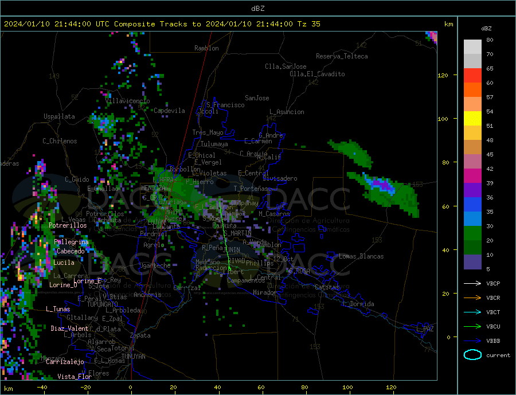Click the L_PAZ label
The width and height of the screenshot is (516, 395).
(425, 329)
